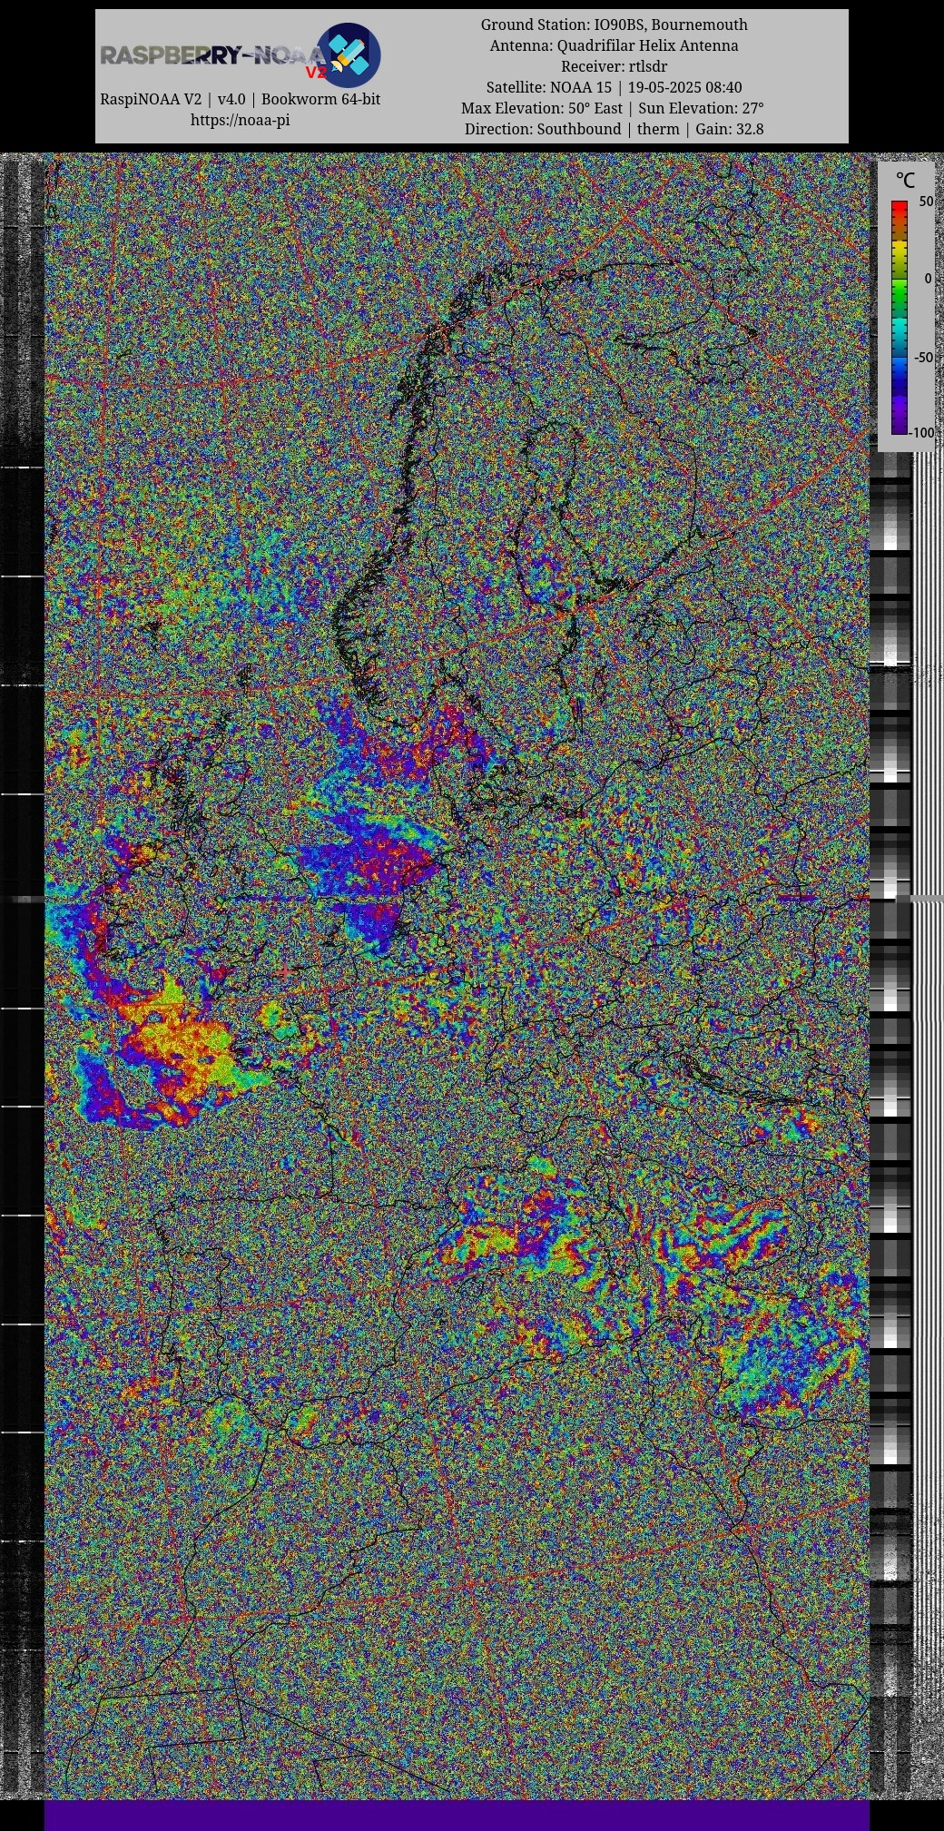Screen dimensions: 944x1831
Task: Click the Satellite: NOAA 15 date line
Action: [614, 87]
